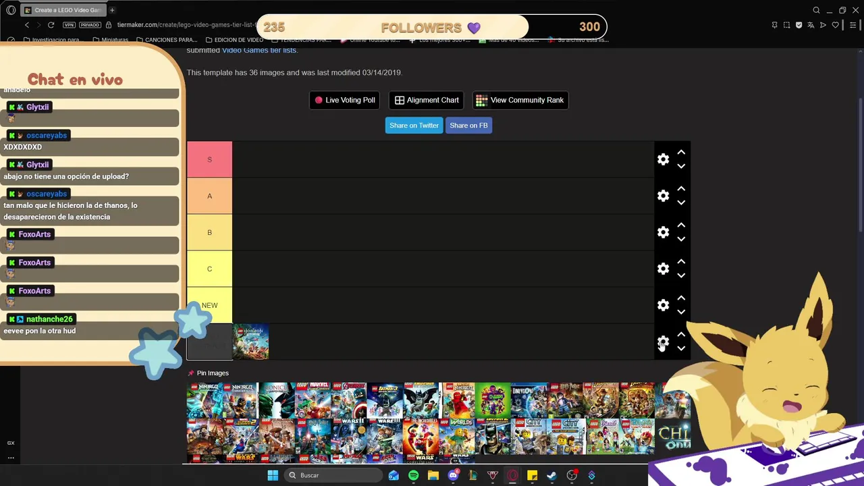Share on Twitter

click(414, 126)
